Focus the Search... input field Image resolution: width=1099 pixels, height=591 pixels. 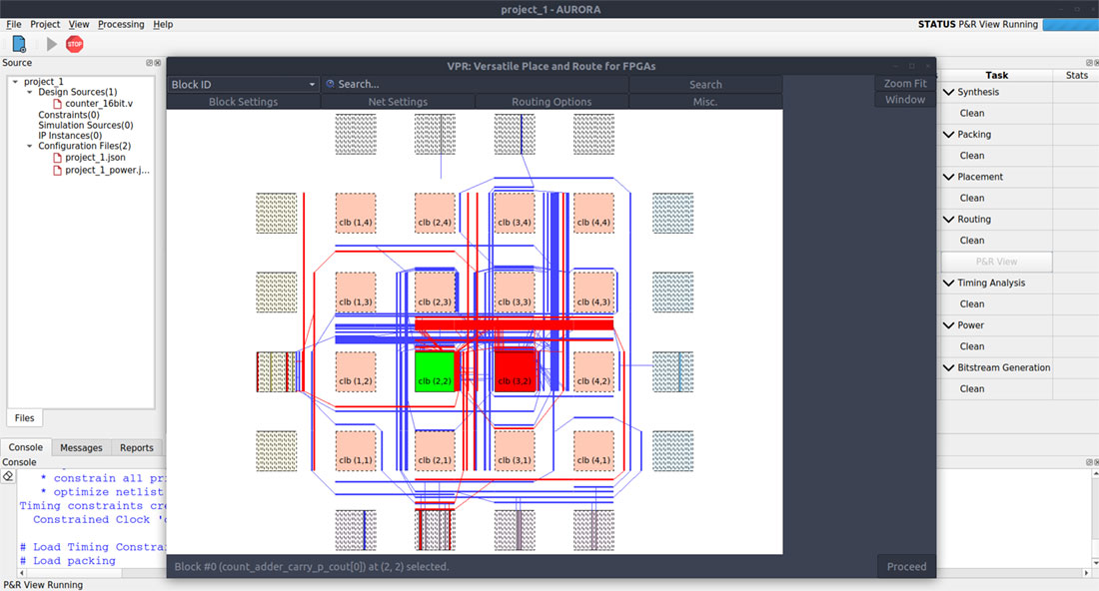476,84
